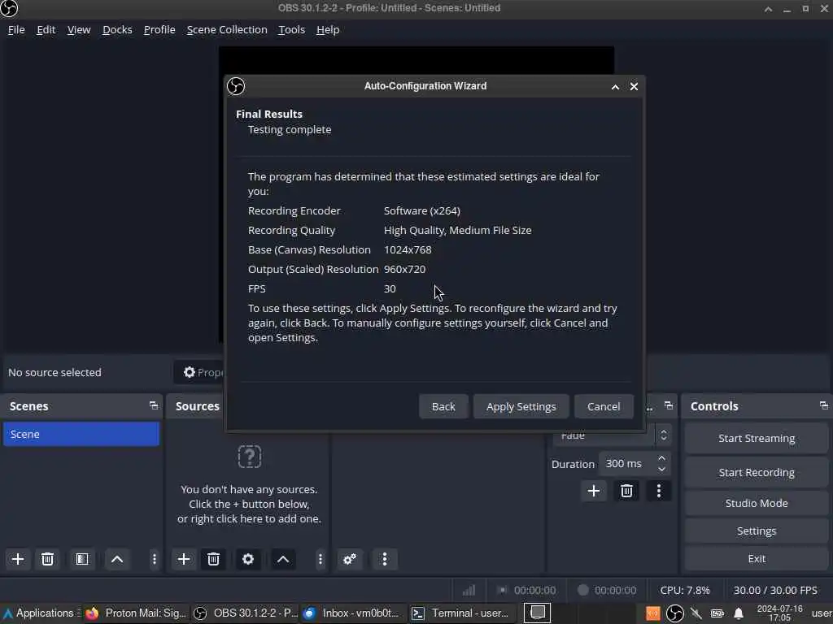This screenshot has width=833, height=624.
Task: Switch to the Proton Mail taskbar window
Action: click(x=137, y=613)
